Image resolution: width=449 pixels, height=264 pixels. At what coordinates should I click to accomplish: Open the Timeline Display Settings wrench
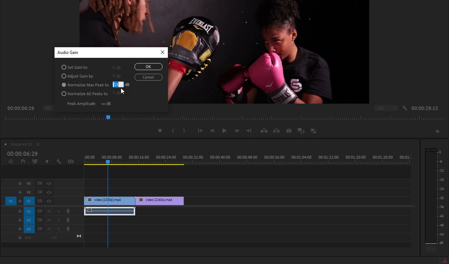click(x=59, y=161)
